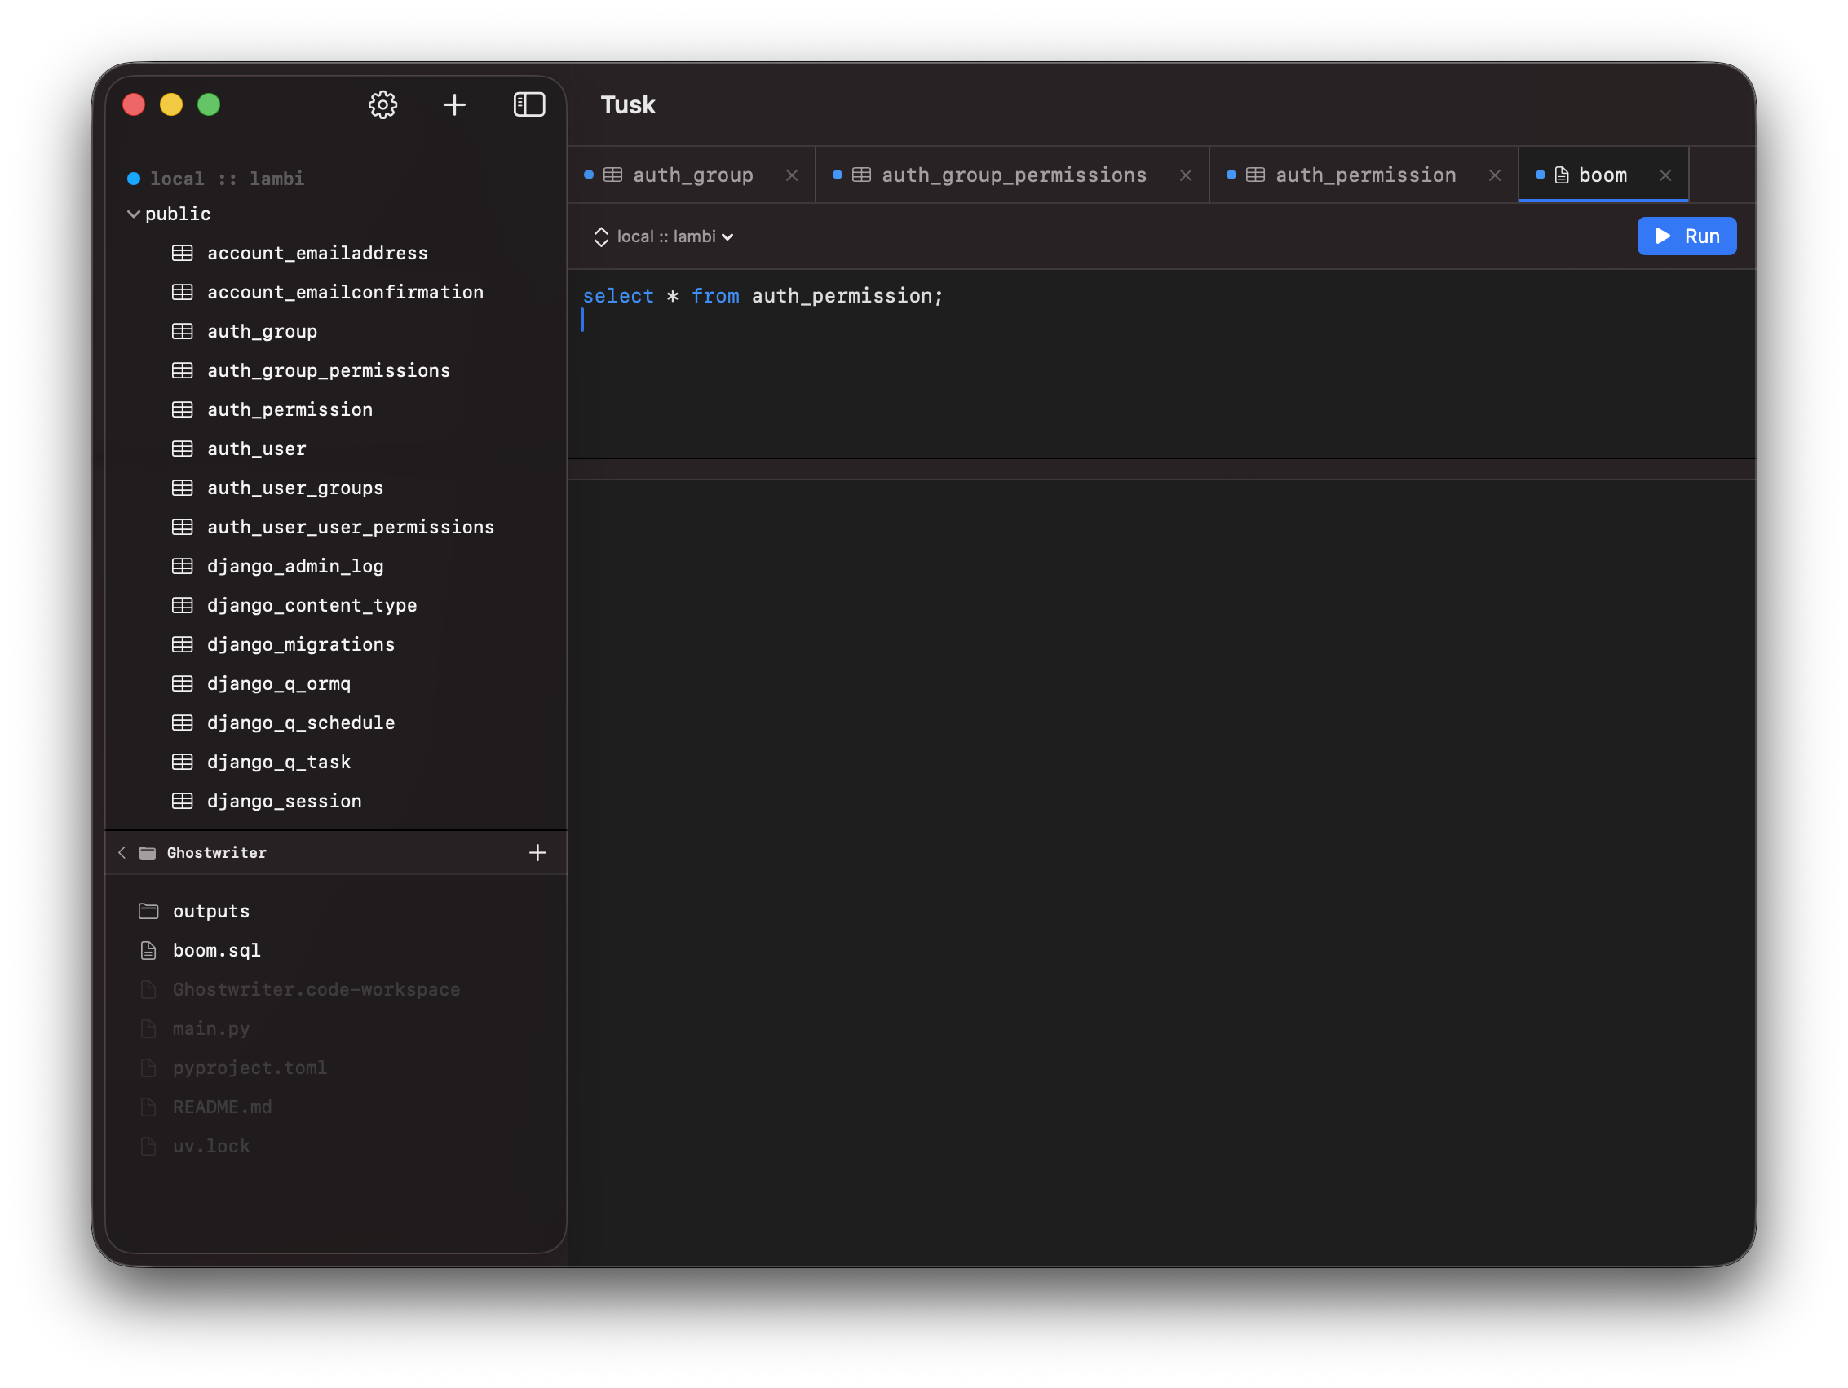The height and width of the screenshot is (1388, 1848).
Task: Click the swap connection arrows icon
Action: pos(602,236)
